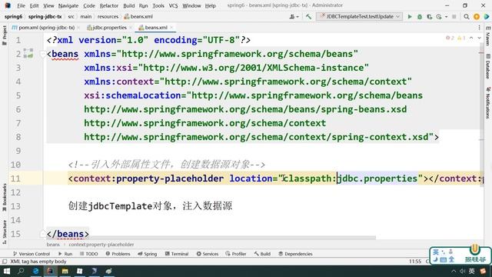Open IDE updates orange circle icon
492x277 pixels.
[x=477, y=17]
